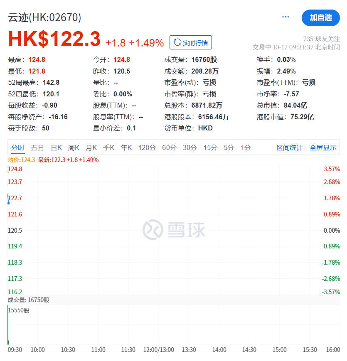
Task: Select the 月K monthly chart tab
Action: [x=91, y=147]
